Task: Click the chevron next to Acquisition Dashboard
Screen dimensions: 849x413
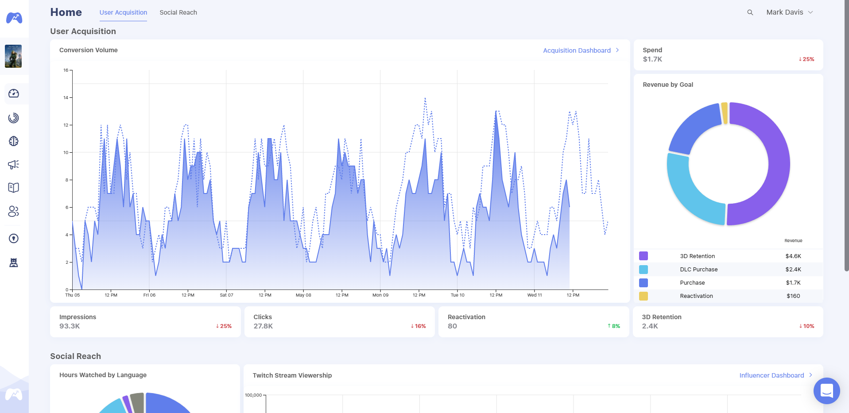Action: (617, 50)
